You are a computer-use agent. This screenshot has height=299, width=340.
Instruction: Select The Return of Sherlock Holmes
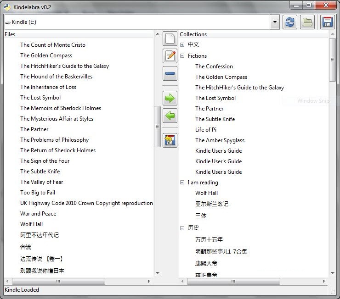pyautogui.click(x=58, y=150)
